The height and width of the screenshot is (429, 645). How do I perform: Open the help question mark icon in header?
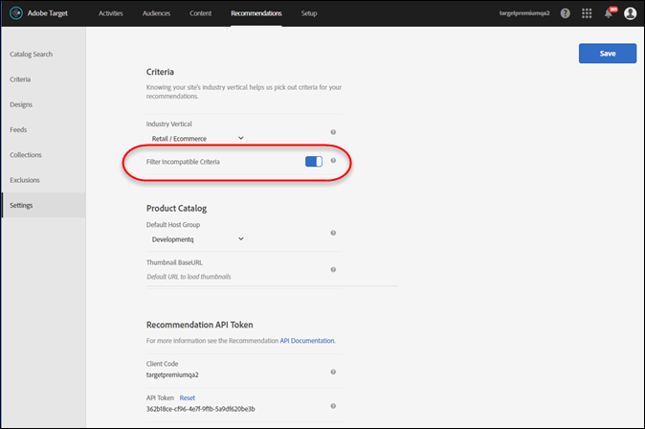click(x=566, y=14)
